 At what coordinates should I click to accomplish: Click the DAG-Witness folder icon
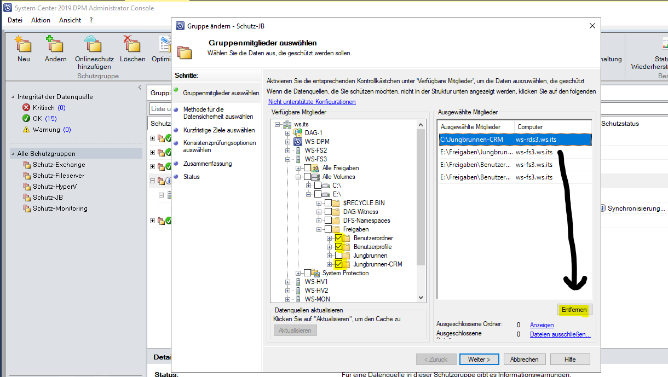tap(336, 212)
